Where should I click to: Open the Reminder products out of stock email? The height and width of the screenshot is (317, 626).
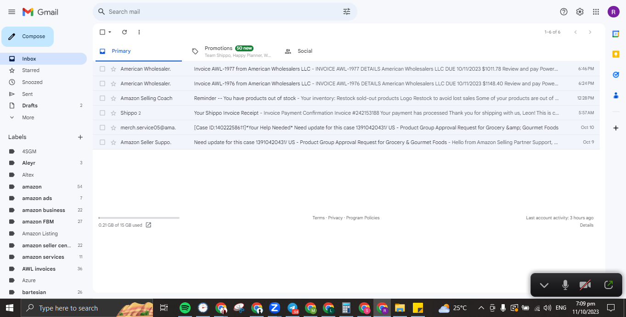point(346,98)
